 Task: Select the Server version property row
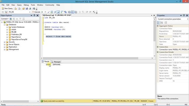tap(173, 76)
